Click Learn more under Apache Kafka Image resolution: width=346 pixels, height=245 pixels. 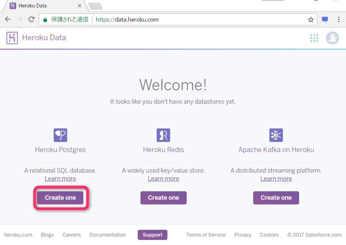pyautogui.click(x=276, y=178)
